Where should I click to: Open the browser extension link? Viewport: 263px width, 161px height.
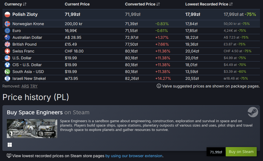[134, 156]
